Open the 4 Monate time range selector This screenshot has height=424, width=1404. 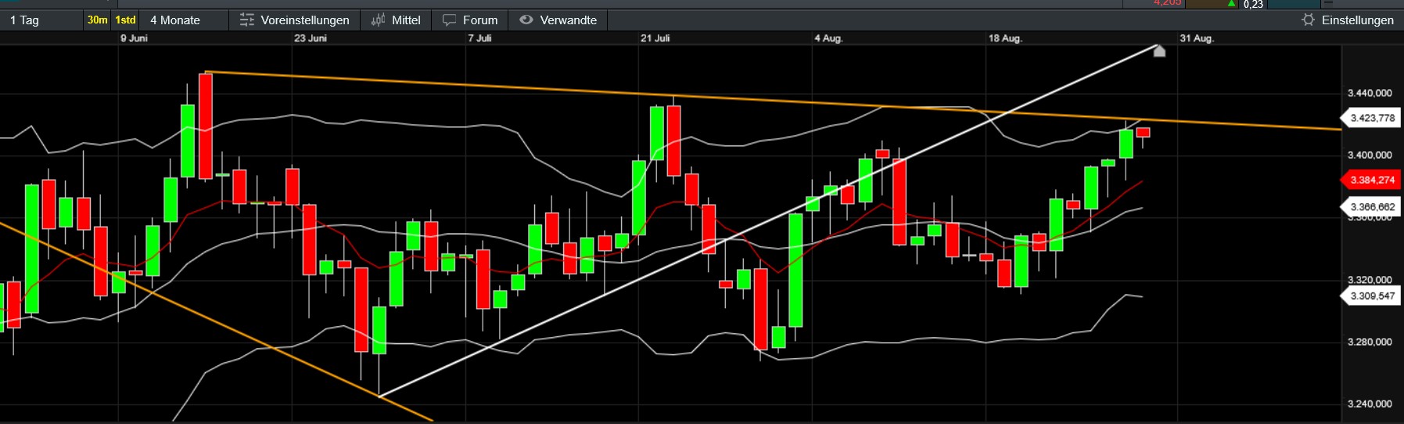(x=185, y=20)
